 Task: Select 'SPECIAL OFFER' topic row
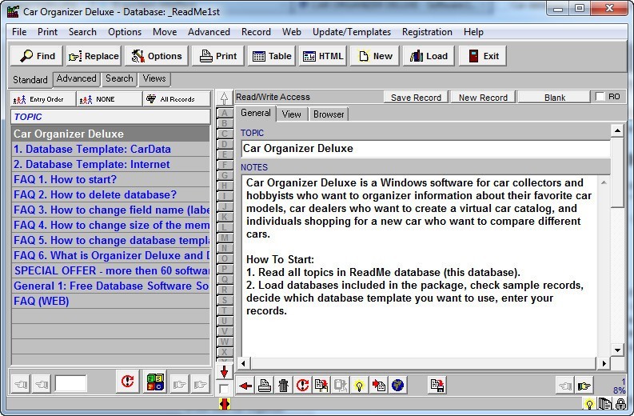(111, 270)
